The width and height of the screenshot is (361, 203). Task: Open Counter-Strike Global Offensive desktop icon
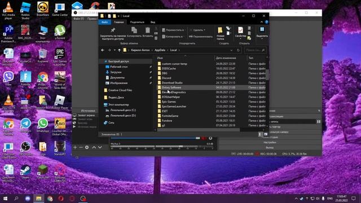coord(60,126)
